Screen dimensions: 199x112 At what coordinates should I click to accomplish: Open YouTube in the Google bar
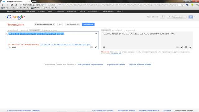[x=59, y=12]
